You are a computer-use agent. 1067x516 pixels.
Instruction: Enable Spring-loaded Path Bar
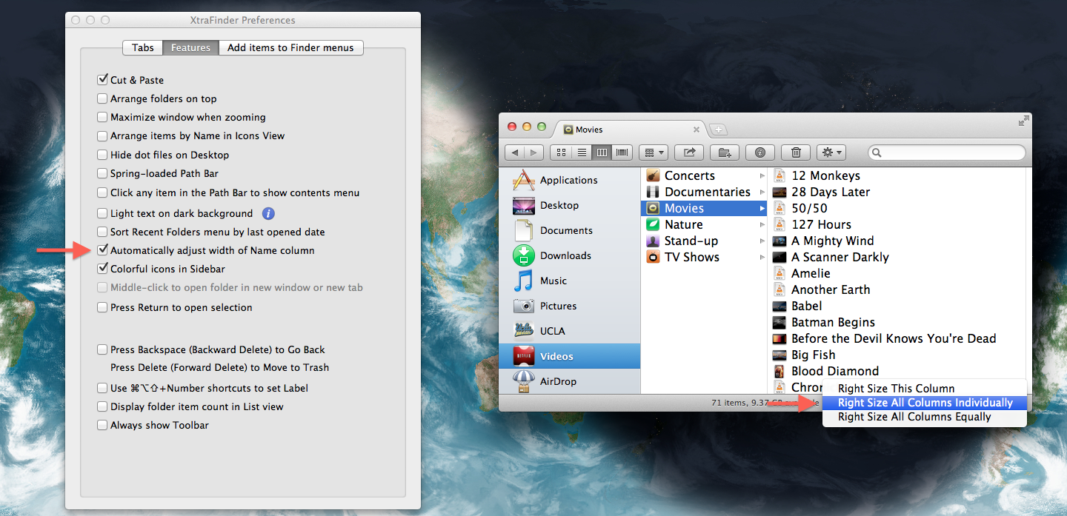click(x=102, y=173)
